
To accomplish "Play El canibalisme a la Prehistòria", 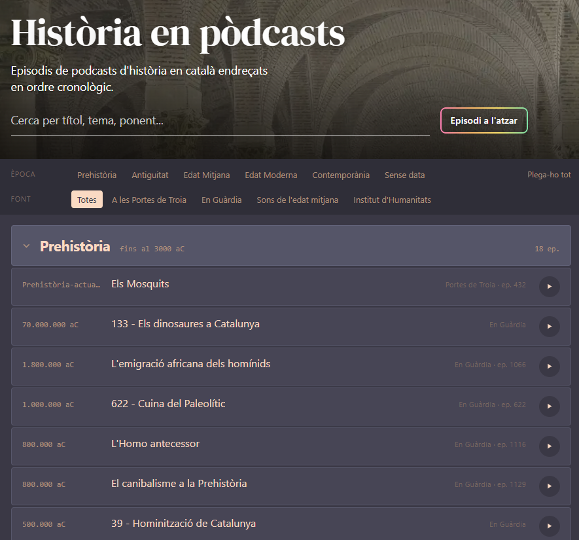I will (x=549, y=486).
